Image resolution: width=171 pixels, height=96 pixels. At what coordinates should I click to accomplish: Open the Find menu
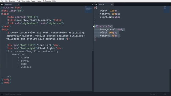(x=18, y=1)
